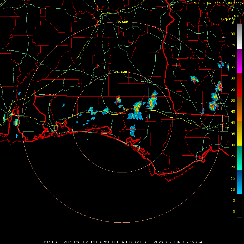This screenshot has height=244, width=244.
Task: Click the scale value 40
Action: (233, 123)
